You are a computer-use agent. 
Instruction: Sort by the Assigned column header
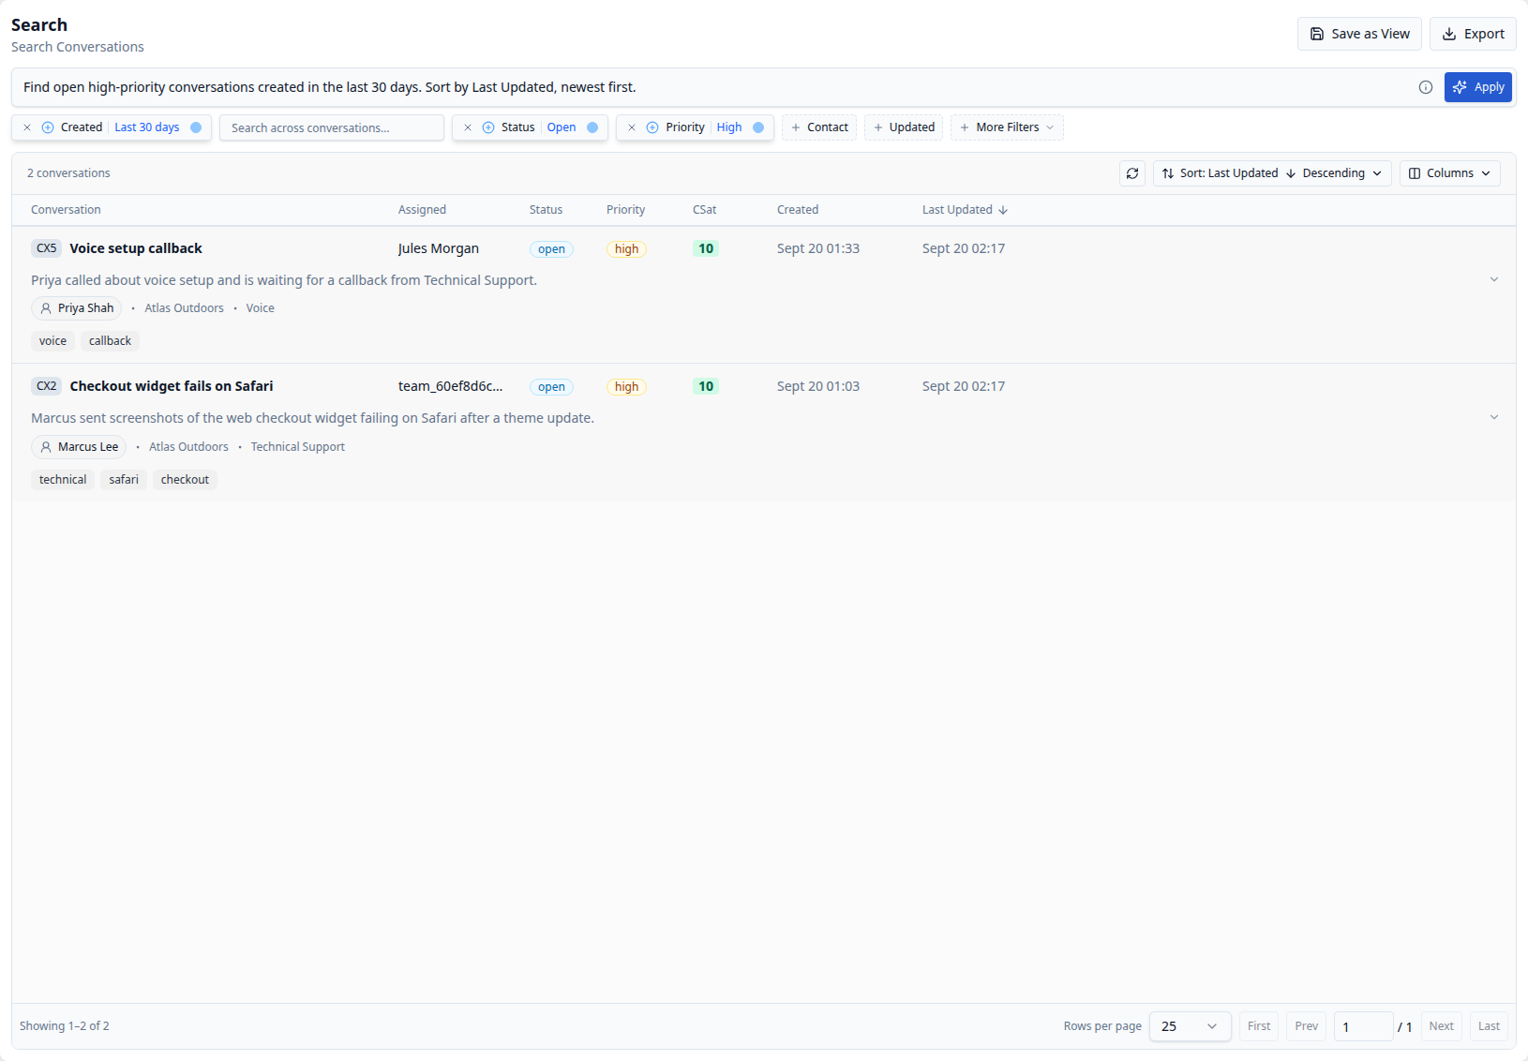coord(422,210)
